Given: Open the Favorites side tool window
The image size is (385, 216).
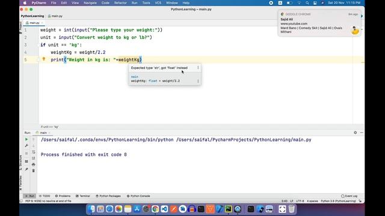Looking at the screenshot, I should pyautogui.click(x=21, y=182).
